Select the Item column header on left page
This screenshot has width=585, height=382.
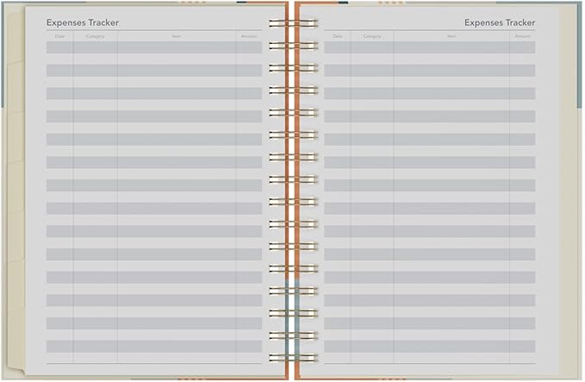[x=177, y=37]
